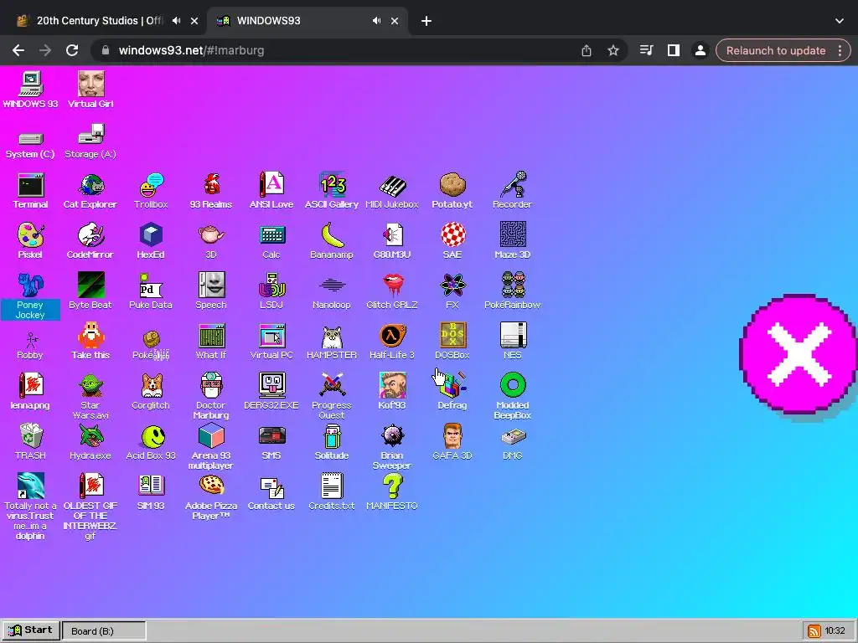
Task: Reload the page
Action: (72, 50)
